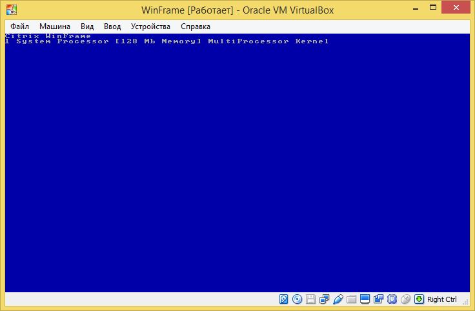Click the shared folders status icon
The image size is (475, 311).
point(351,299)
